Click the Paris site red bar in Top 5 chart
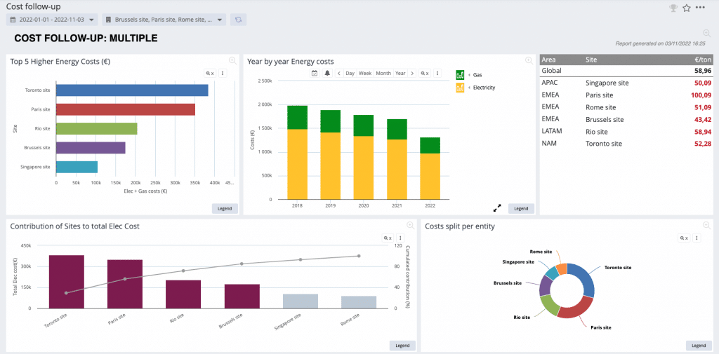 pyautogui.click(x=126, y=109)
